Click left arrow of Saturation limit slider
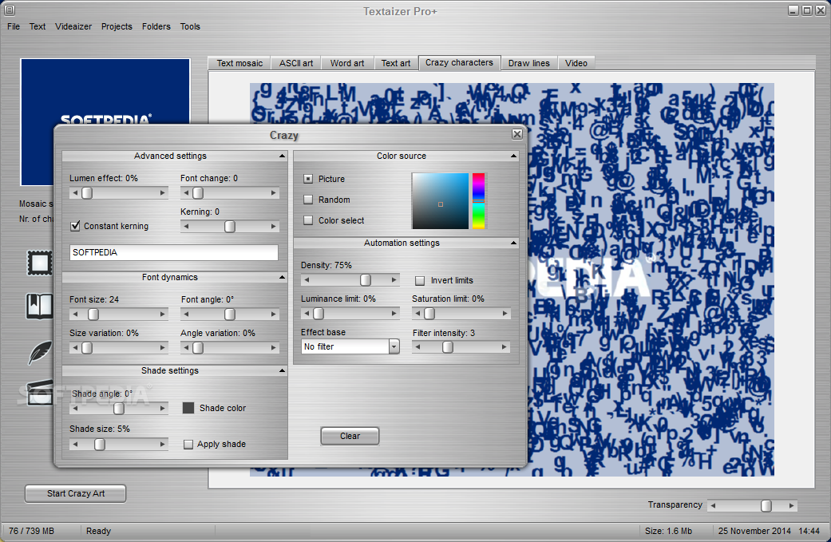831x542 pixels. tap(417, 314)
